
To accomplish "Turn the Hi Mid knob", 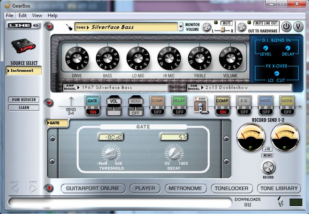I will tap(169, 58).
